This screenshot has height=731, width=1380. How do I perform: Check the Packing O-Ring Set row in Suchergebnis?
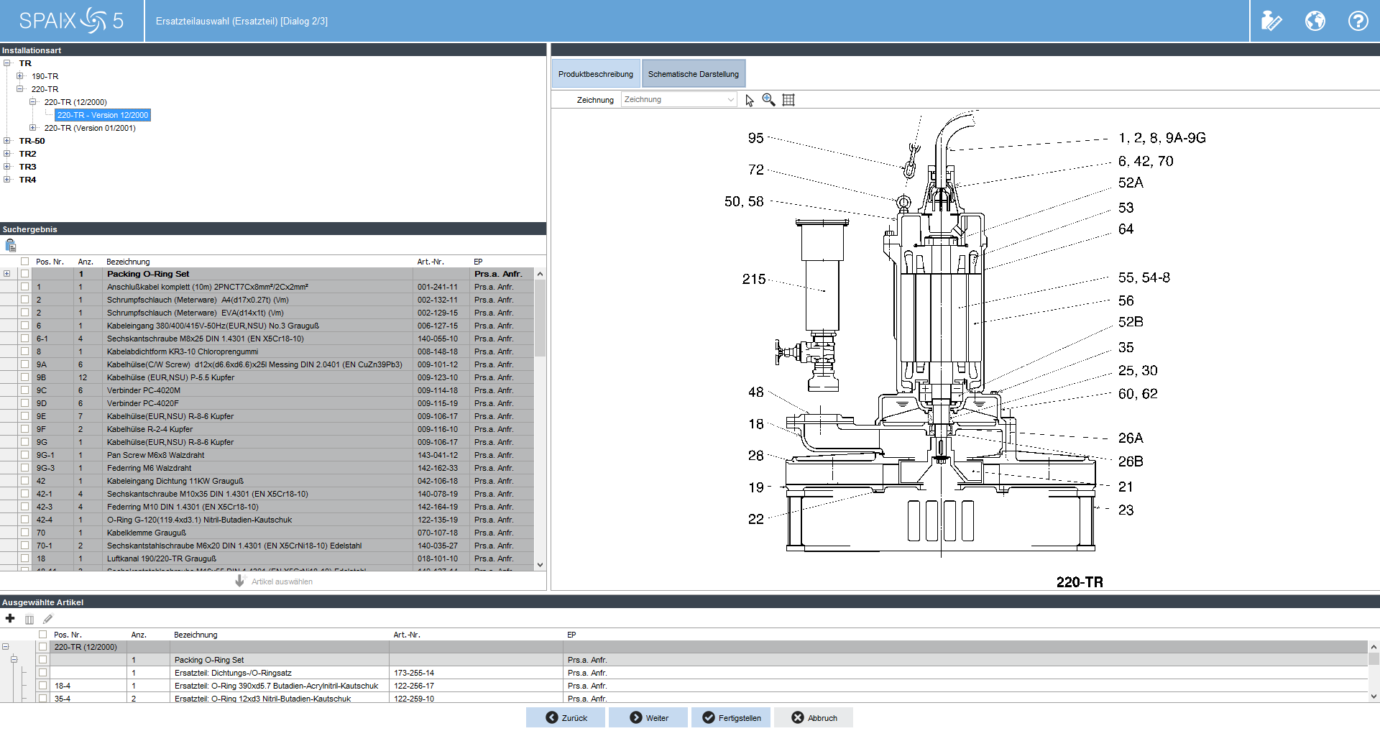[25, 274]
